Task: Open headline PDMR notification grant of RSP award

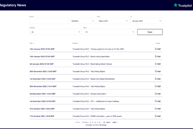Action: point(97,116)
